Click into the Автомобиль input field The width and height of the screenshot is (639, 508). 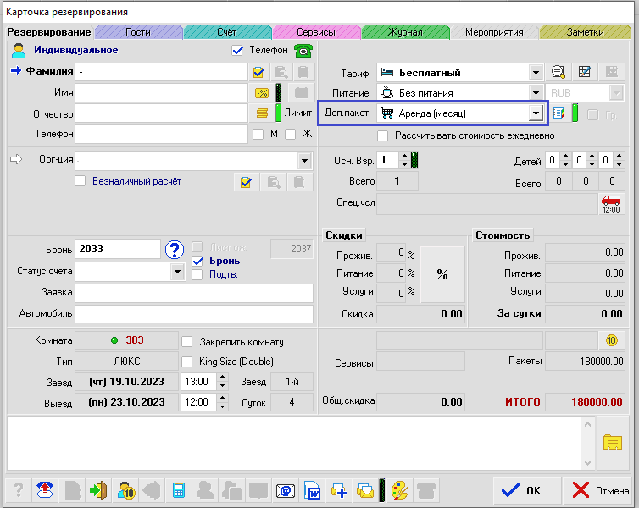coord(193,313)
